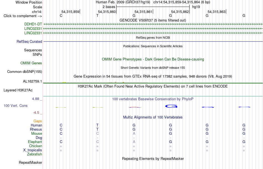
Task: Click the 'Publications: Sequences in Scientific Articles' title
Action: coord(153,46)
